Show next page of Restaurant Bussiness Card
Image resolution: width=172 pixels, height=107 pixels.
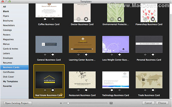(x=86, y=90)
